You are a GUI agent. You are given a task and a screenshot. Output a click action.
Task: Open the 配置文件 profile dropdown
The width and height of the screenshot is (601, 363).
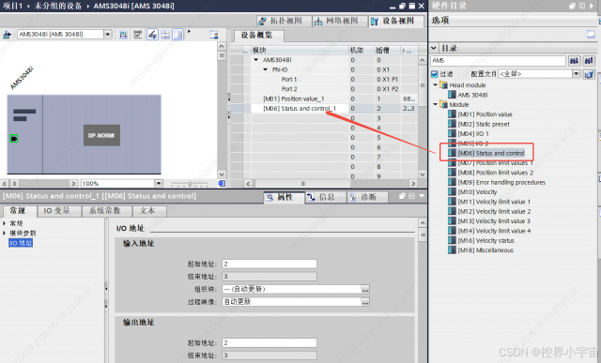pyautogui.click(x=576, y=74)
